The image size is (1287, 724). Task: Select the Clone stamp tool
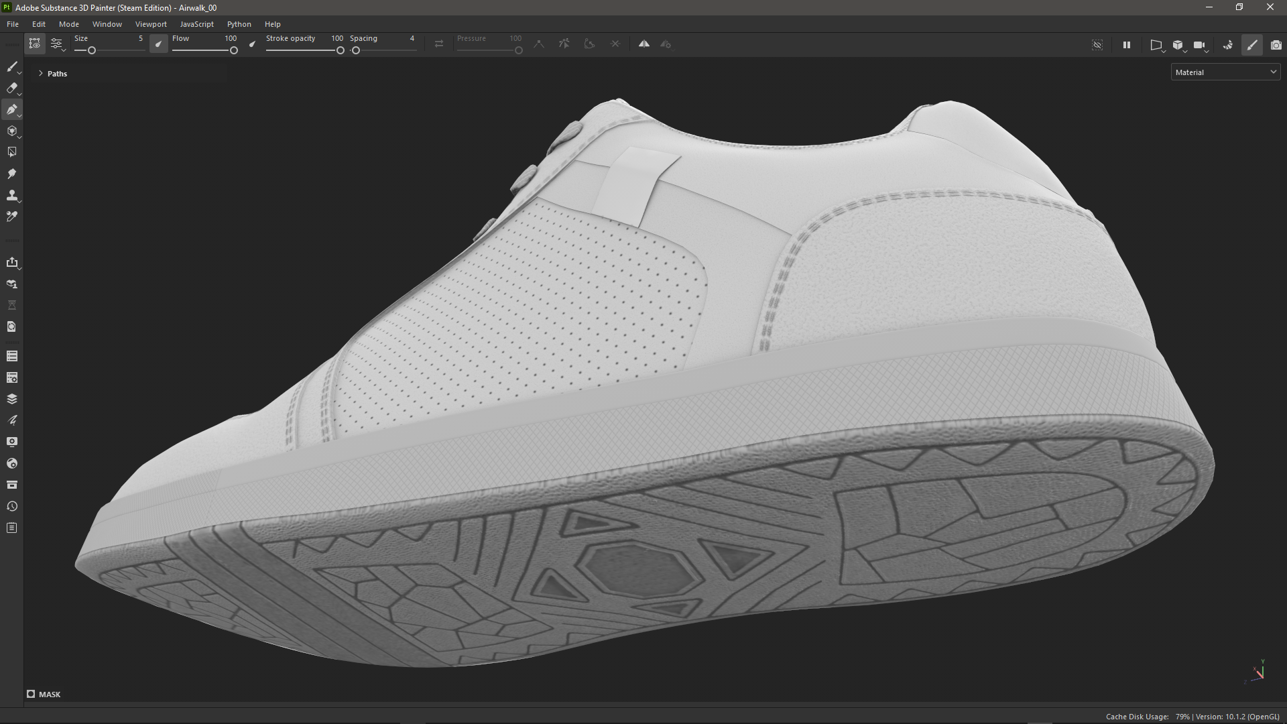12,195
